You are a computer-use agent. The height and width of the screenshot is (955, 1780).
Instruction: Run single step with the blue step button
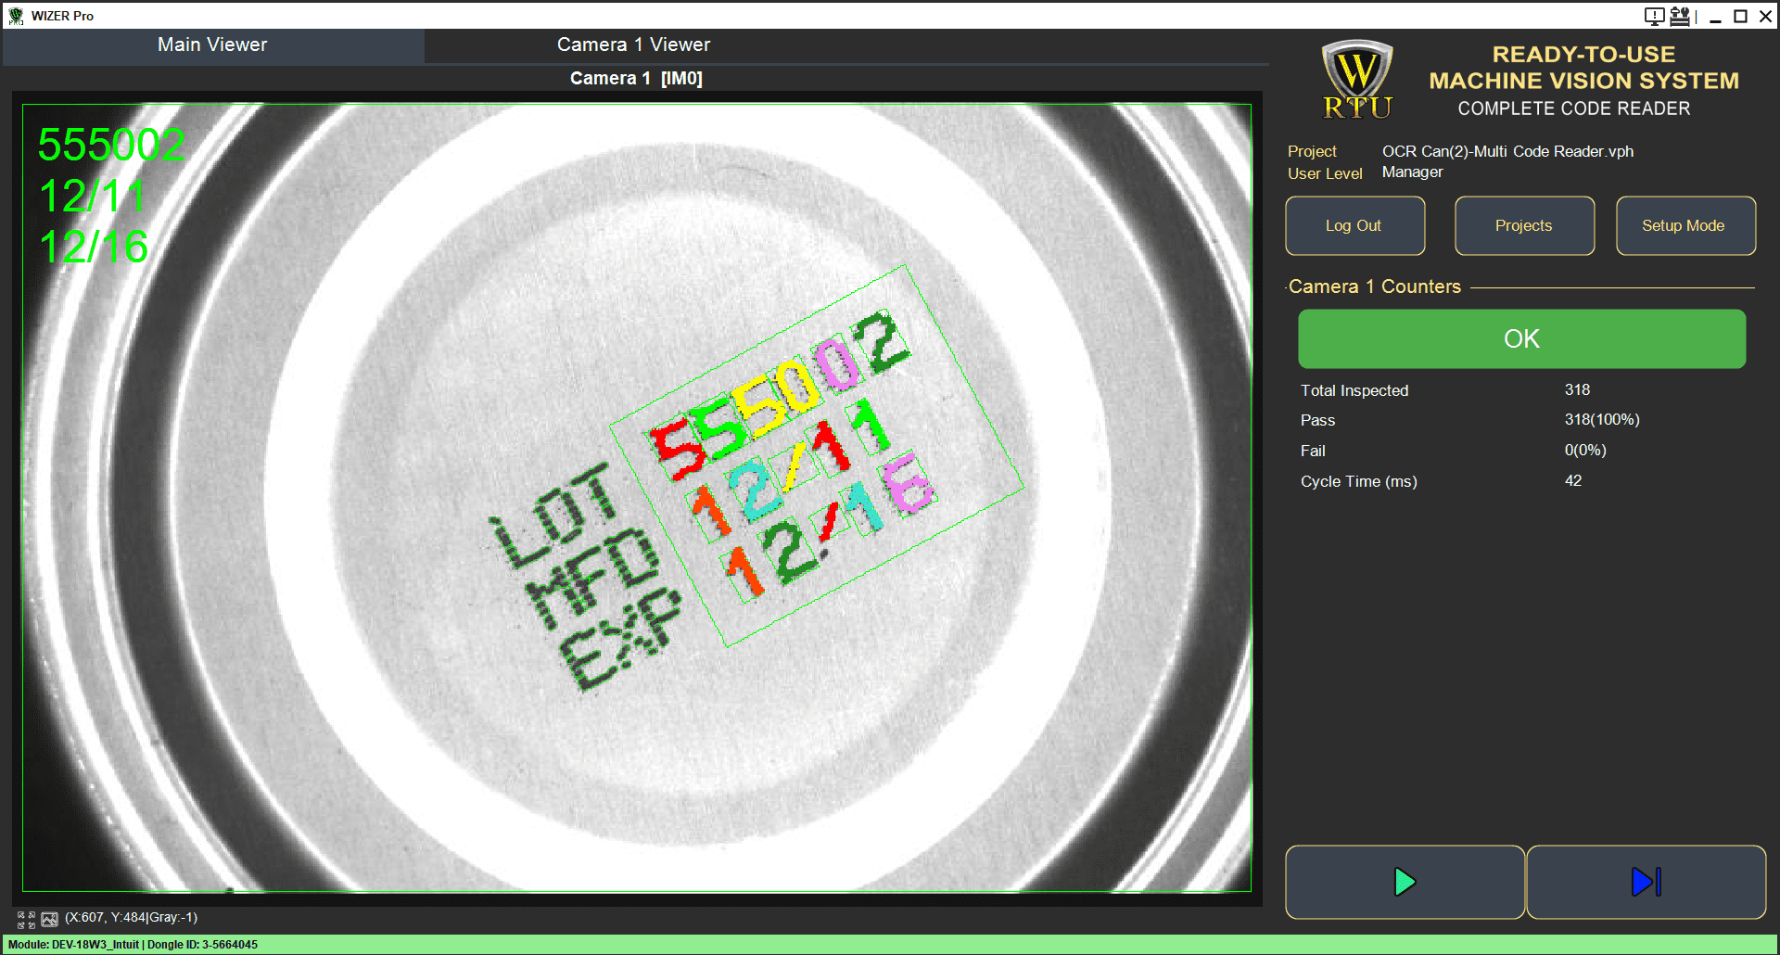click(x=1646, y=882)
